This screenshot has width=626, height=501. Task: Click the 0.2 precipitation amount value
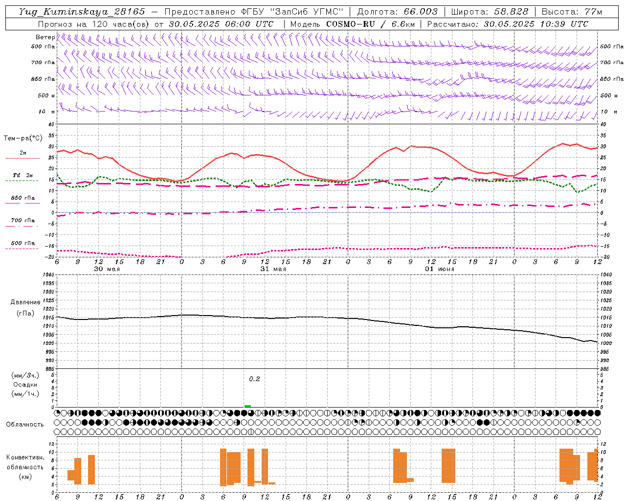pos(254,379)
